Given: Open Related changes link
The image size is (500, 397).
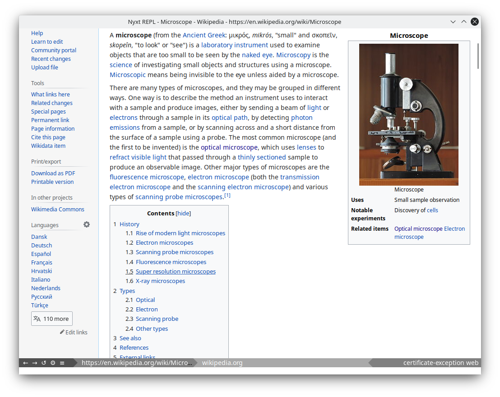Looking at the screenshot, I should (51, 103).
